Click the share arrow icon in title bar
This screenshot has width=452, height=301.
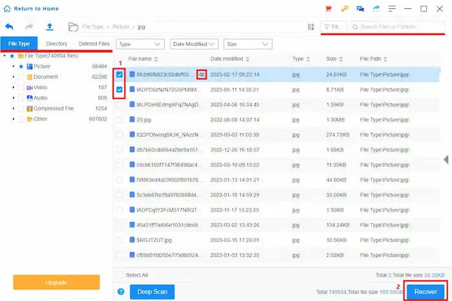[x=376, y=8]
